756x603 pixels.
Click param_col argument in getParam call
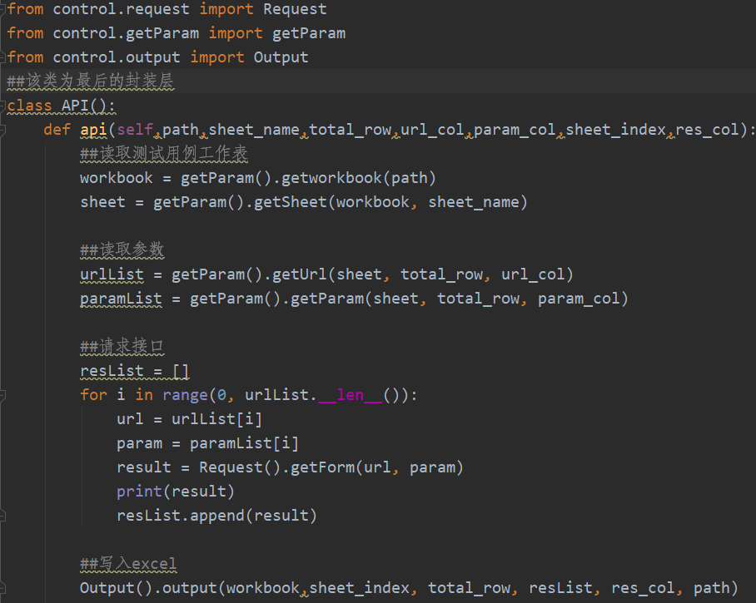tap(579, 299)
